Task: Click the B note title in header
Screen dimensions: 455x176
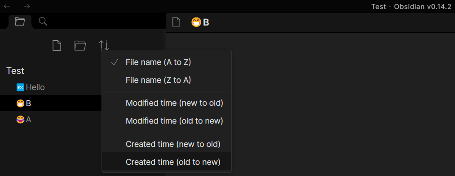Action: pyautogui.click(x=200, y=22)
